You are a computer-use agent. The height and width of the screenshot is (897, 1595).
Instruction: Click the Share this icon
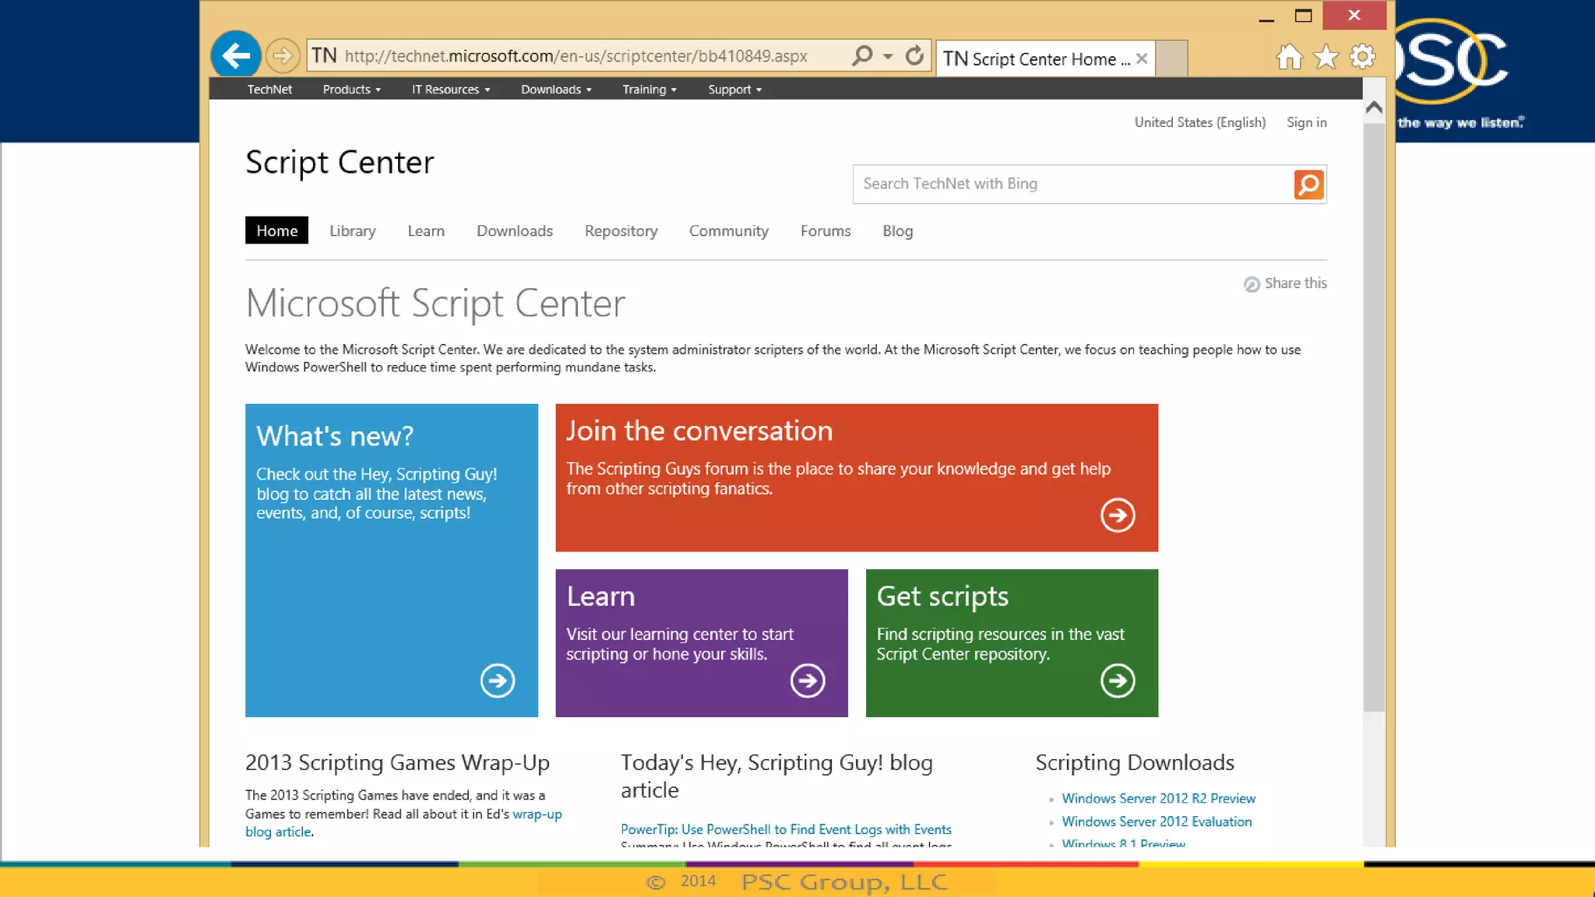click(x=1252, y=284)
